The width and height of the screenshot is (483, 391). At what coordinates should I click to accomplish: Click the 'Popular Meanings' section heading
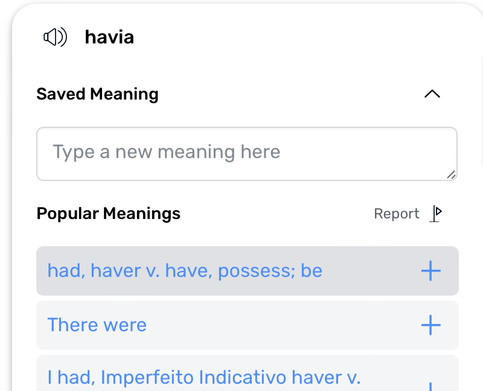(109, 214)
